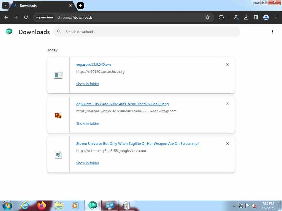Open the browser three-dot menu
Screen dimensions: 282x211
coord(276,17)
